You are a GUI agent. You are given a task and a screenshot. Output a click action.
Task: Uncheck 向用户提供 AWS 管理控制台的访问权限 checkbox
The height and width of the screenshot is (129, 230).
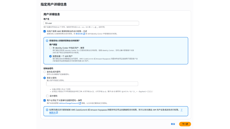[45, 31]
